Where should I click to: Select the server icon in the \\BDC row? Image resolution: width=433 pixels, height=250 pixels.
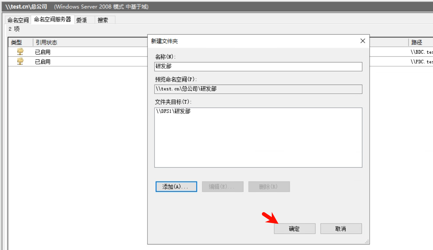tap(19, 52)
